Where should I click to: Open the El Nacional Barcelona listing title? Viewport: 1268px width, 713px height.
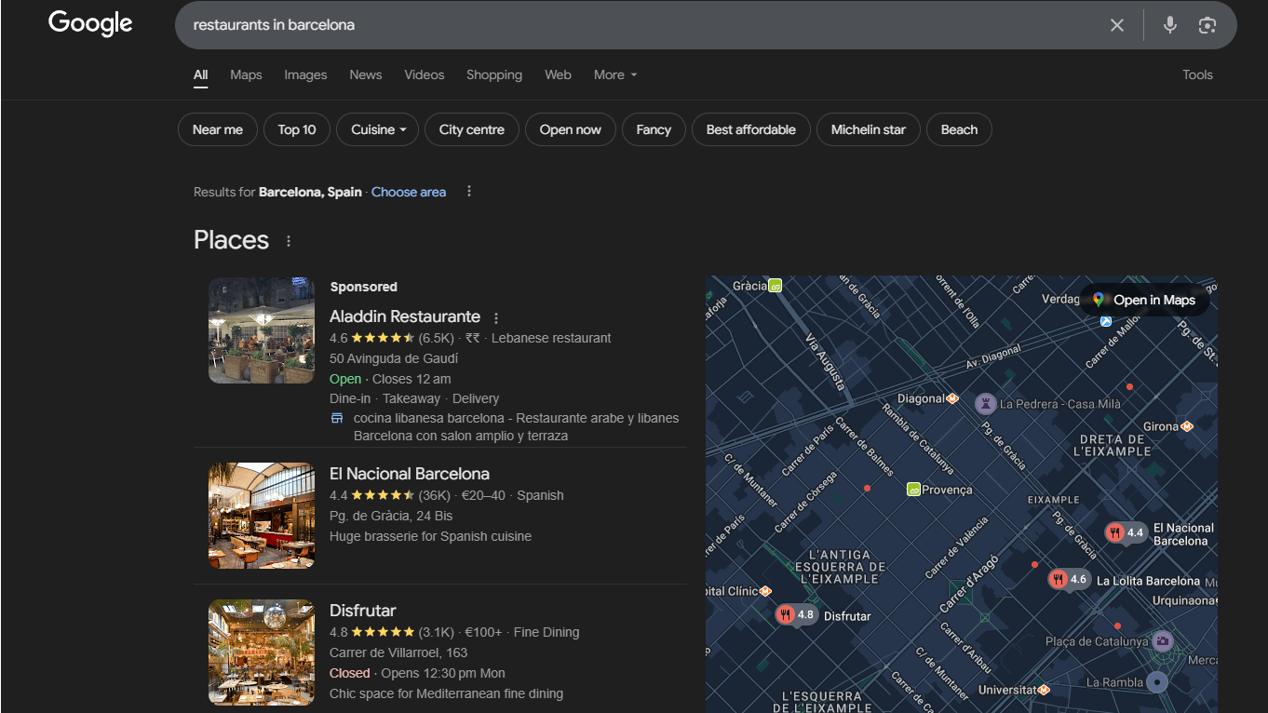[x=410, y=474]
